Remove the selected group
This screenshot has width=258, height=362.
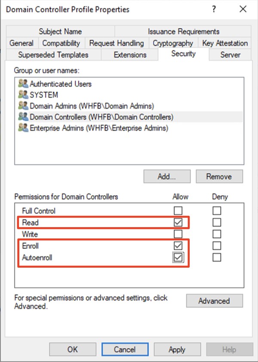click(219, 176)
